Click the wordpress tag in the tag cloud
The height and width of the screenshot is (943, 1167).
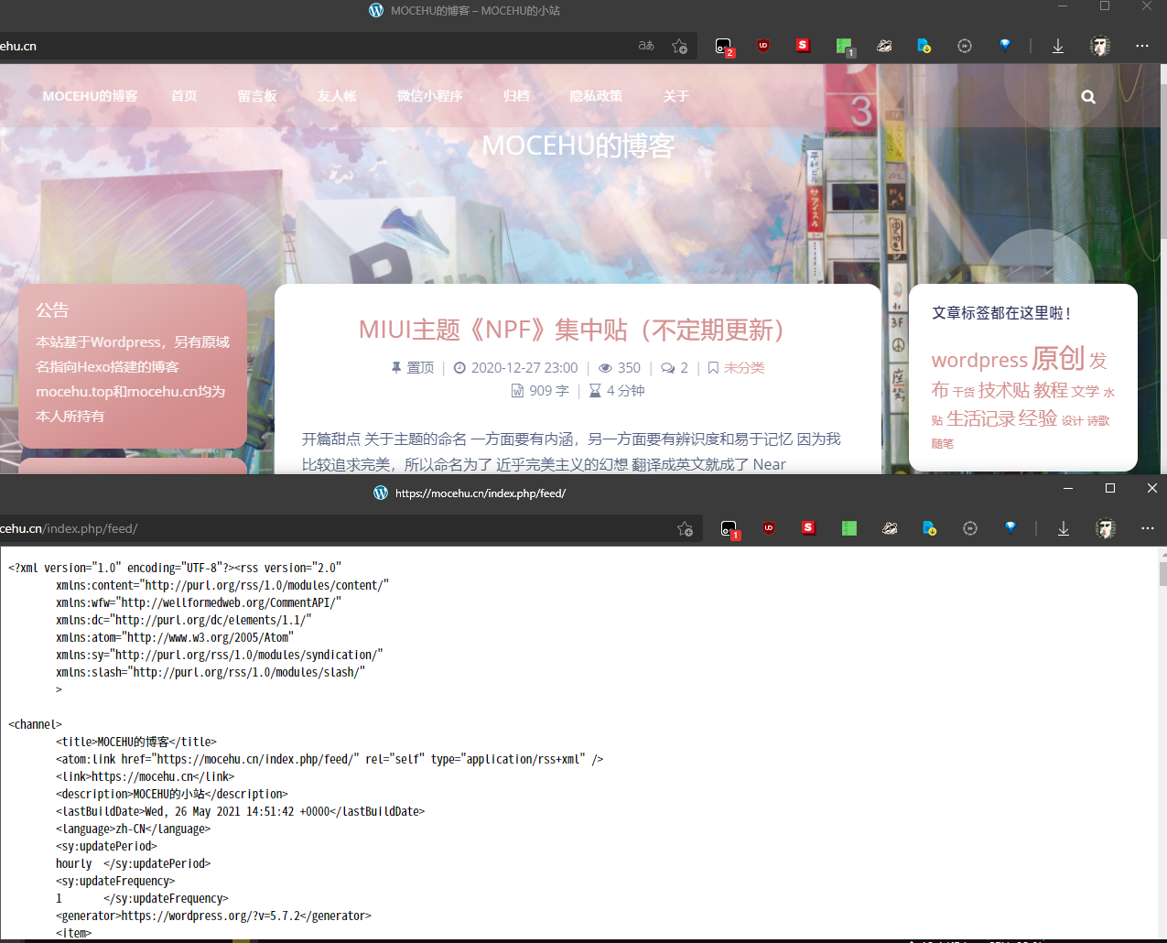[979, 360]
